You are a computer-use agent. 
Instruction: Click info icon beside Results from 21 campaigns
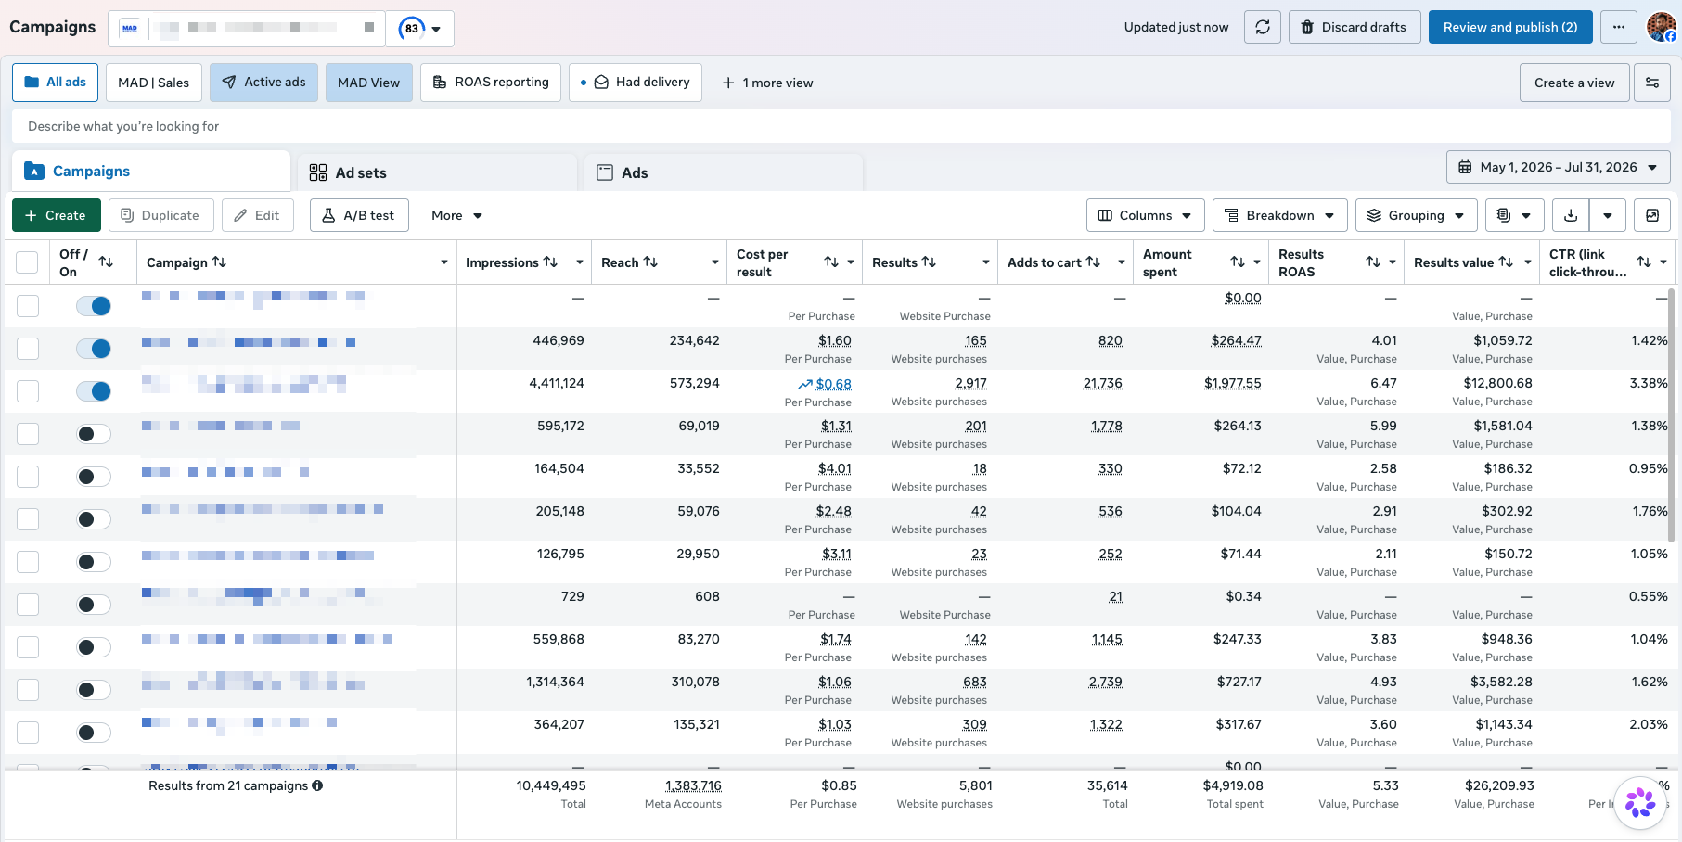(317, 785)
